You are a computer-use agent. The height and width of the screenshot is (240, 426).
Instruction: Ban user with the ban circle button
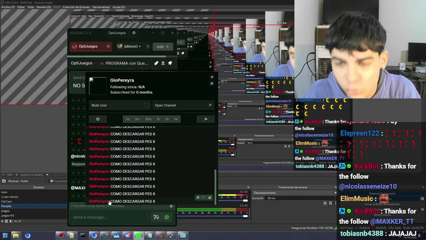(x=98, y=119)
